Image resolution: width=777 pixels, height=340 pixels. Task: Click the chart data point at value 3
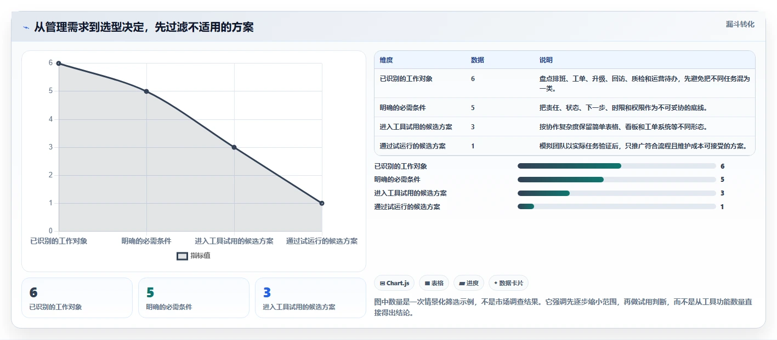pos(234,147)
